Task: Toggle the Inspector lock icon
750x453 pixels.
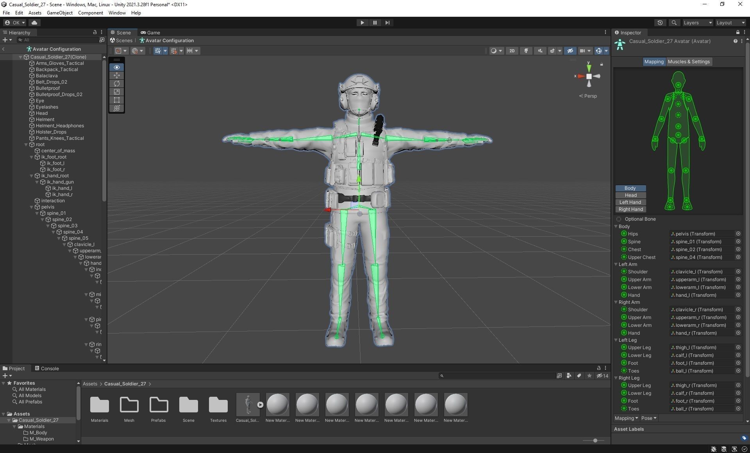Action: tap(737, 32)
